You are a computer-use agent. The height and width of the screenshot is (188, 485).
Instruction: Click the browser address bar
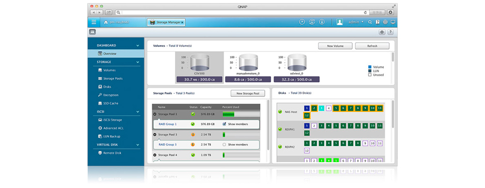tap(242, 12)
